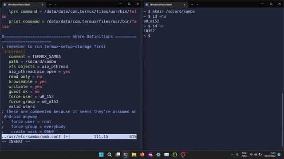Switch to the Terminal taskbar app
This screenshot has width=284, height=159.
[x=126, y=155]
